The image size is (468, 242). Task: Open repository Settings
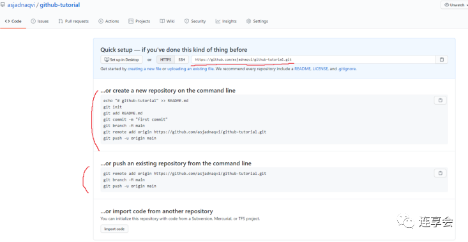pyautogui.click(x=257, y=21)
